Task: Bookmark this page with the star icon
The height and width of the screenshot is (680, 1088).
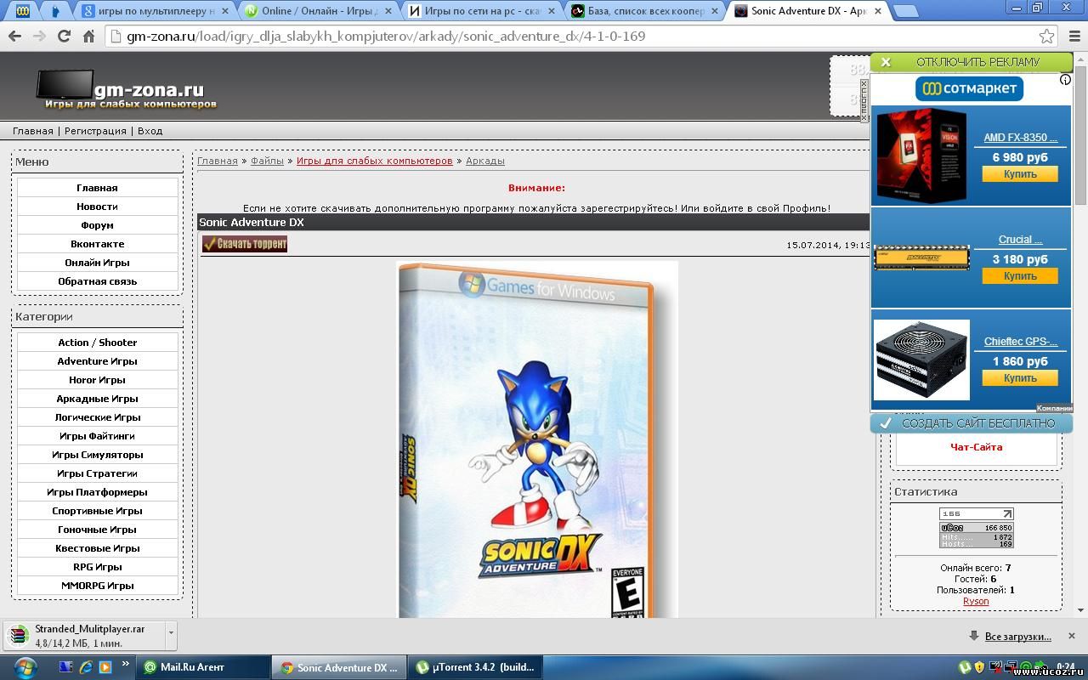Action: 1046,37
